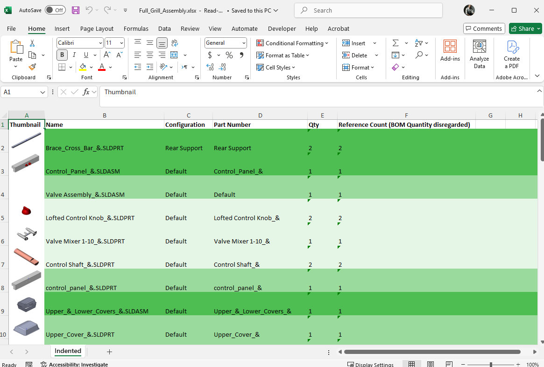Click the Copy icon in Clipboard group
The height and width of the screenshot is (367, 544).
32,55
